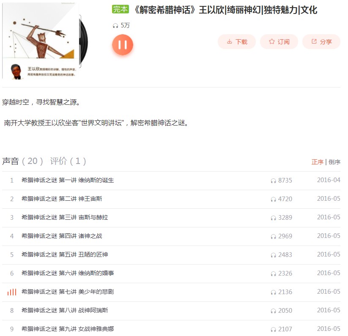Click play count 2107
Image resolution: width=348 pixels, height=336 pixels.
pyautogui.click(x=285, y=329)
